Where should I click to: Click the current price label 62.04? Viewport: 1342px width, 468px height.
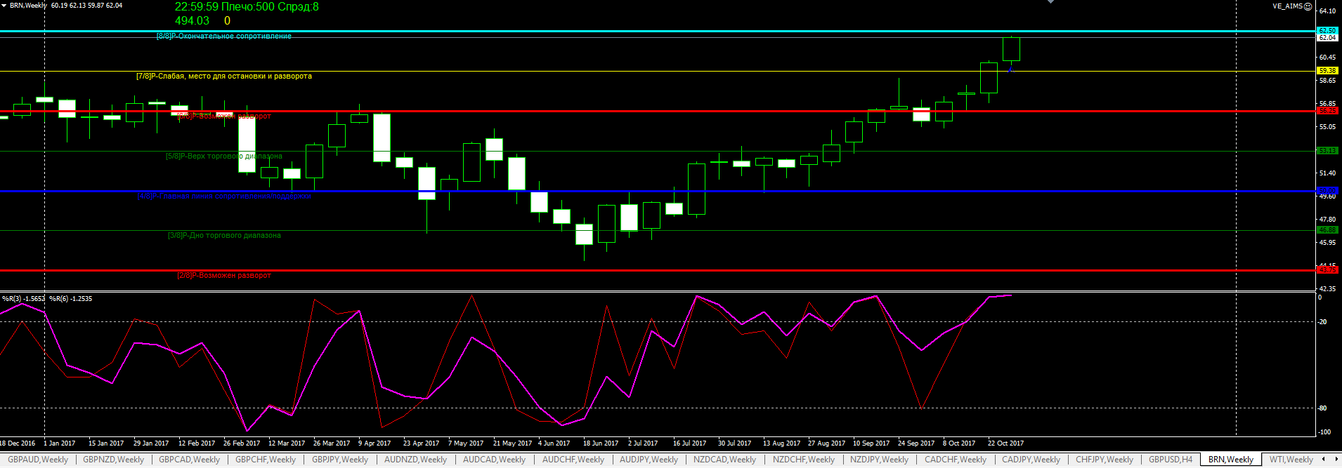[x=1327, y=38]
